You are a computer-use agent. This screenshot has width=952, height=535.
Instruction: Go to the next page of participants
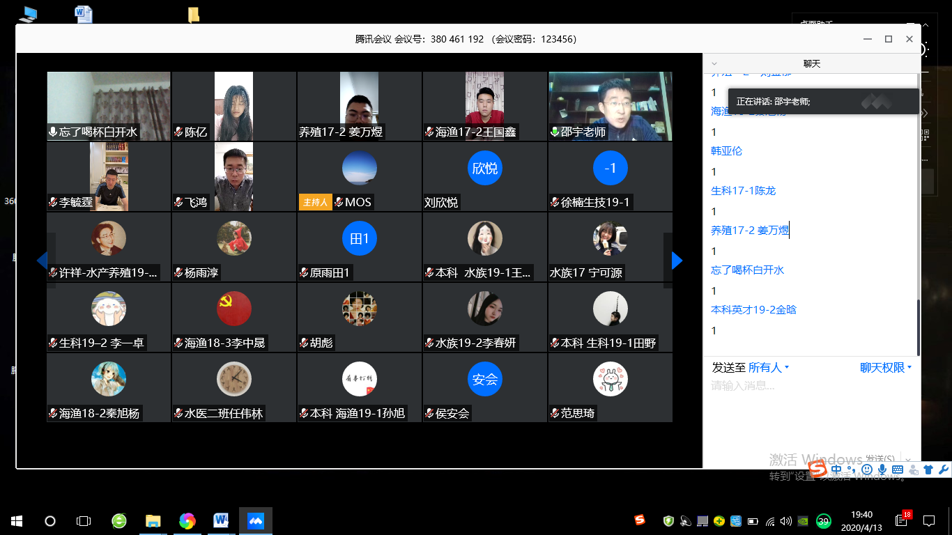click(676, 261)
